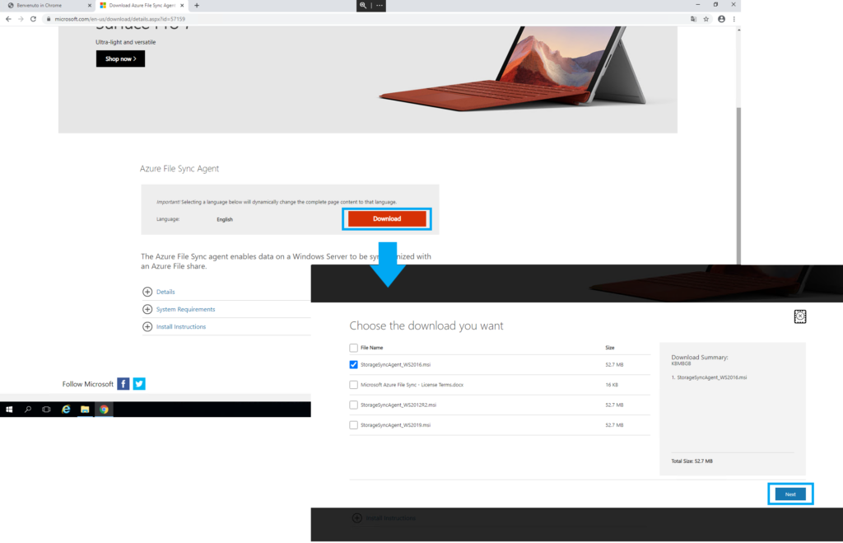Select the Download Azure File Sync Agent tab
The width and height of the screenshot is (843, 543).
pos(142,6)
